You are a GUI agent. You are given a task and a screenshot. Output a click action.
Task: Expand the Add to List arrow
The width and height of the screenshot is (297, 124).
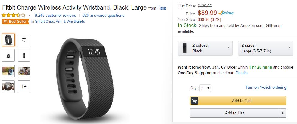coord(282,113)
